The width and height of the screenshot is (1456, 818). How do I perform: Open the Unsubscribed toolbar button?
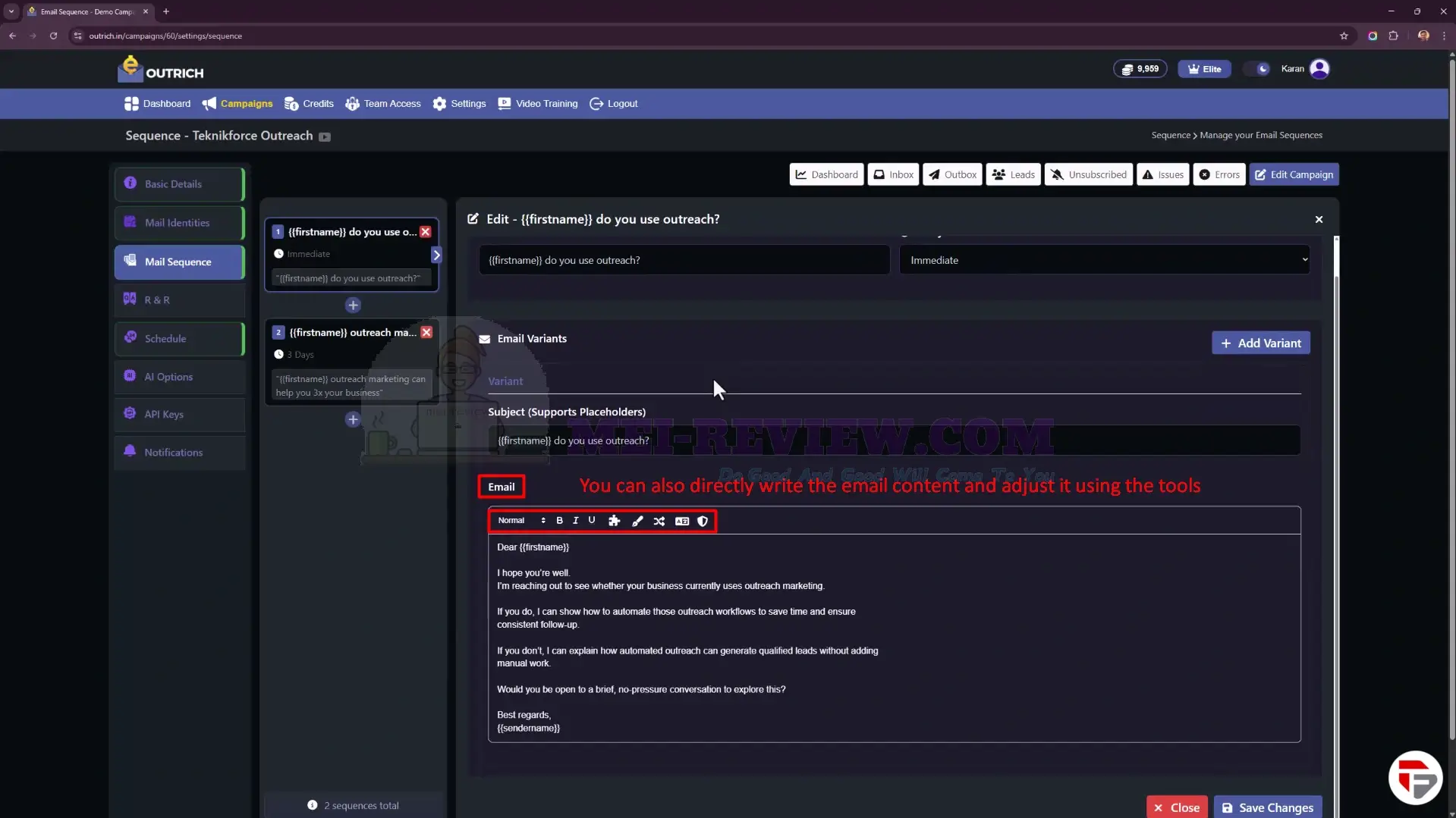point(1088,174)
